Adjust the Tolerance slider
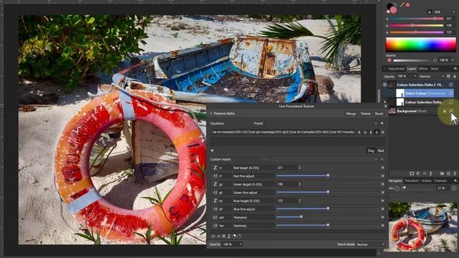 (x=327, y=217)
